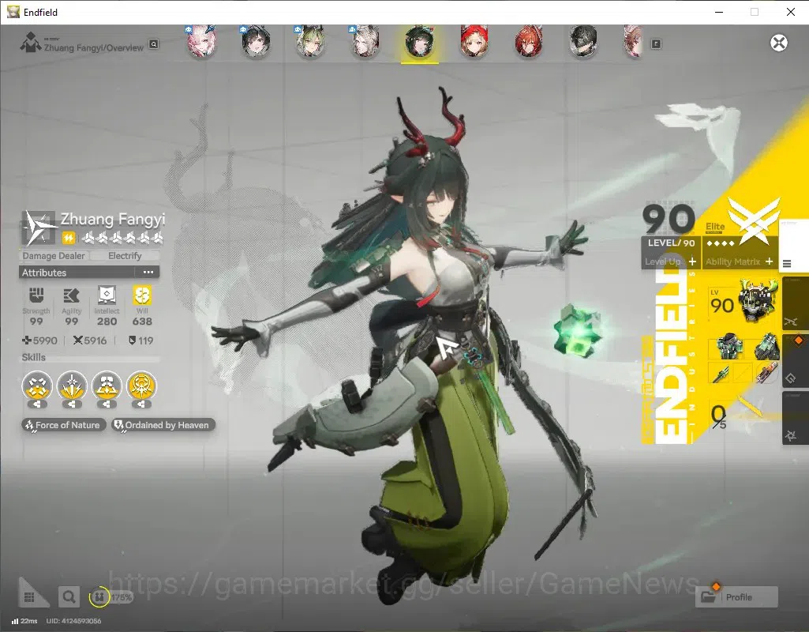Image resolution: width=809 pixels, height=632 pixels.
Task: Expand Attributes details with the three dots
Action: (x=148, y=272)
